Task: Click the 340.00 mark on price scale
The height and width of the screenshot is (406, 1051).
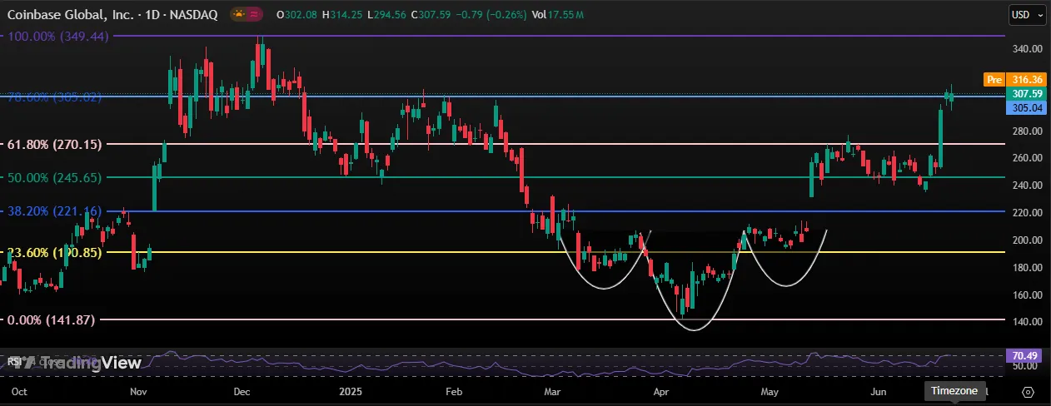Action: coord(1023,49)
